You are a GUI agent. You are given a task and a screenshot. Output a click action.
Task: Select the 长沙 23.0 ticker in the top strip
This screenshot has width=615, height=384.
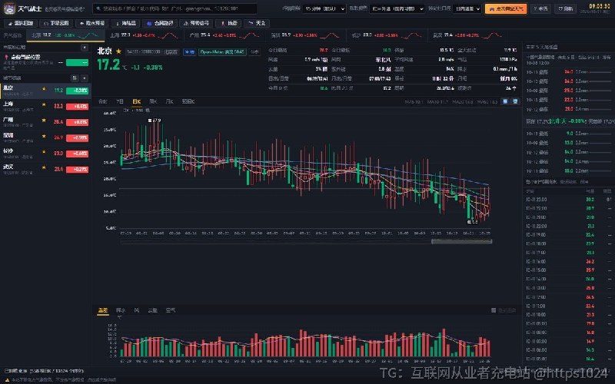(x=387, y=35)
